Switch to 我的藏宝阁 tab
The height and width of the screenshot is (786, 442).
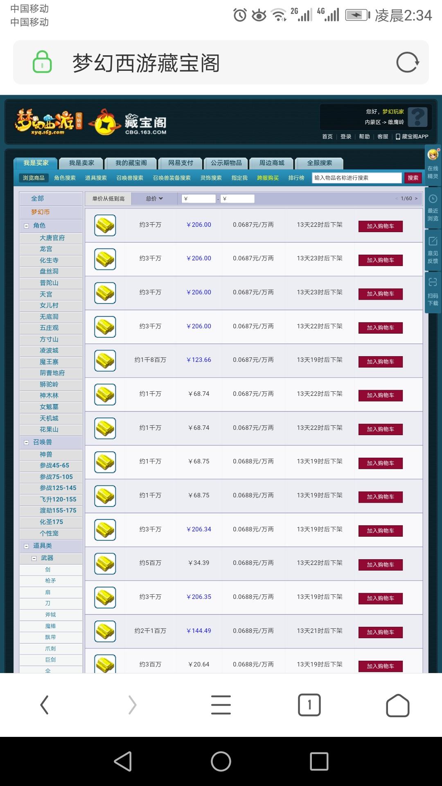(131, 163)
